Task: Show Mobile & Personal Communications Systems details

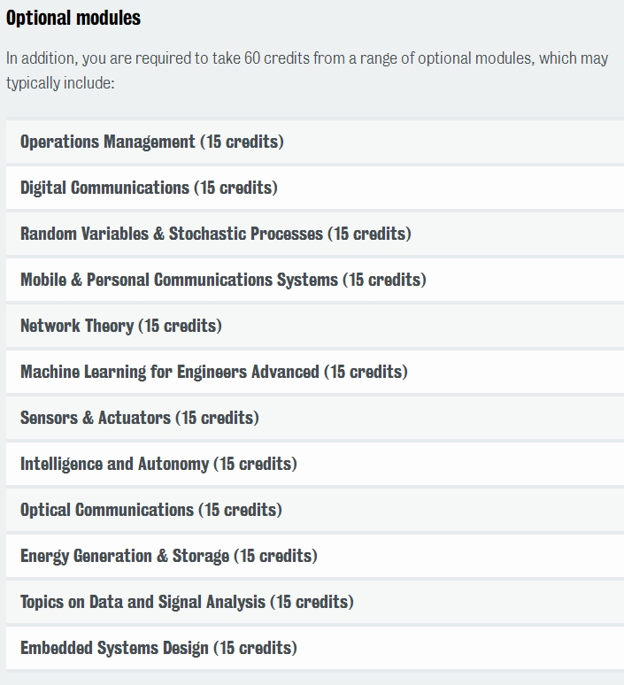Action: tap(315, 280)
